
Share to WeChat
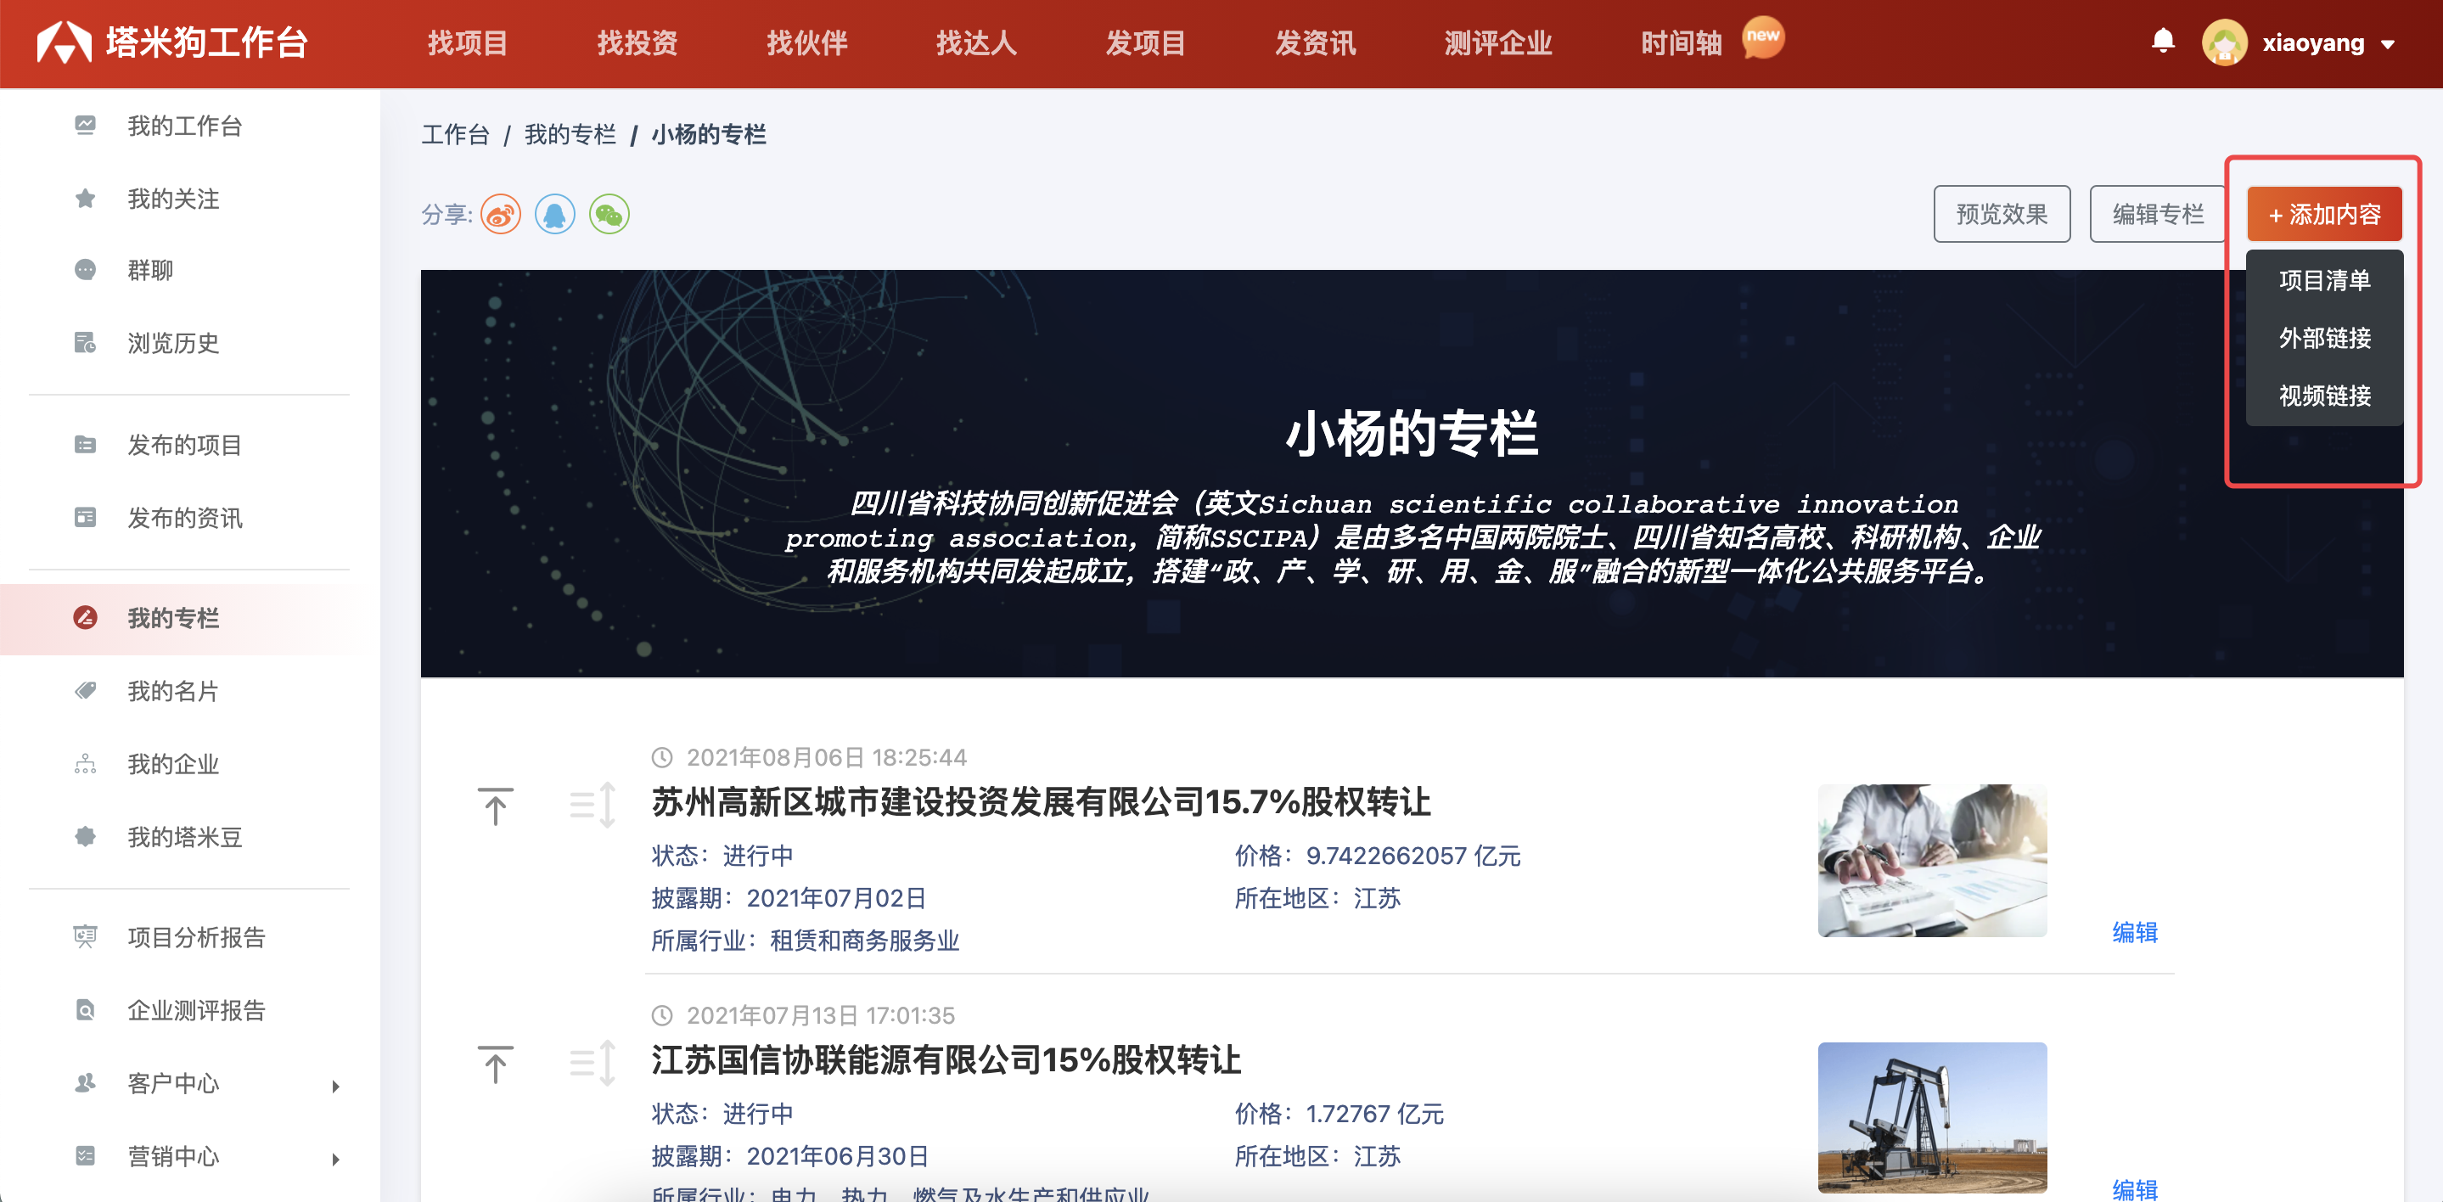click(x=609, y=215)
